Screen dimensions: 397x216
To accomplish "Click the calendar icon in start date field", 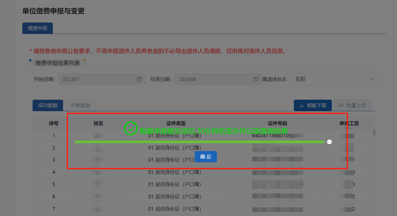I will (139, 79).
